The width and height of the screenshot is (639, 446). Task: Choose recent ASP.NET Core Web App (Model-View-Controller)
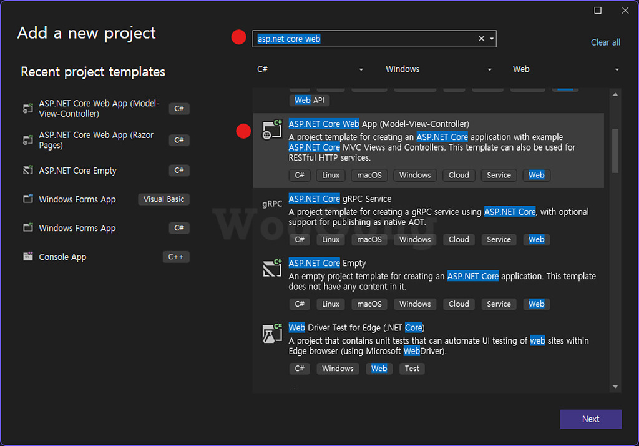point(106,108)
